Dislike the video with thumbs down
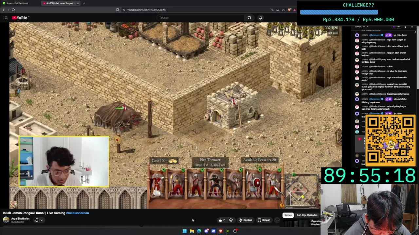Viewport: 419px width, 235px height. pos(231,220)
